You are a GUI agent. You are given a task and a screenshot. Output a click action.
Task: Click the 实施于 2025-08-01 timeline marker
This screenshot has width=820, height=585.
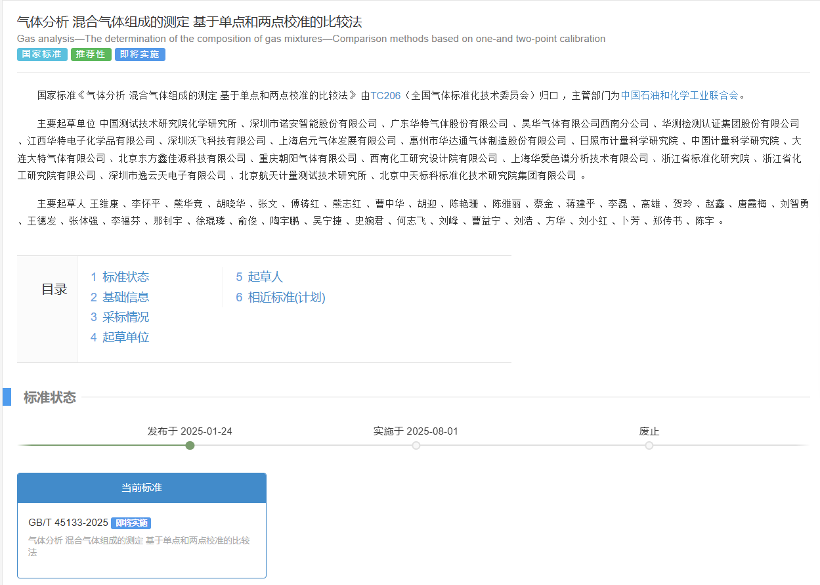click(x=416, y=446)
